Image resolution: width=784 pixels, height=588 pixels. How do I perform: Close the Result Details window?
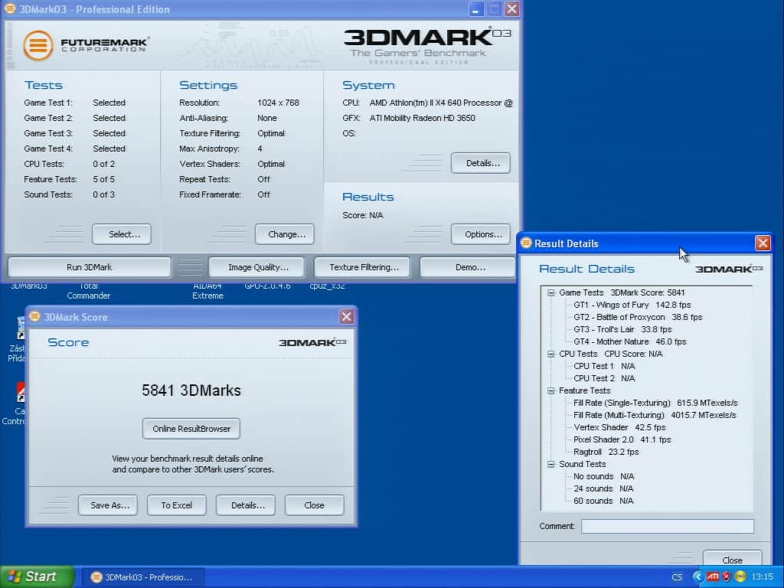click(763, 243)
